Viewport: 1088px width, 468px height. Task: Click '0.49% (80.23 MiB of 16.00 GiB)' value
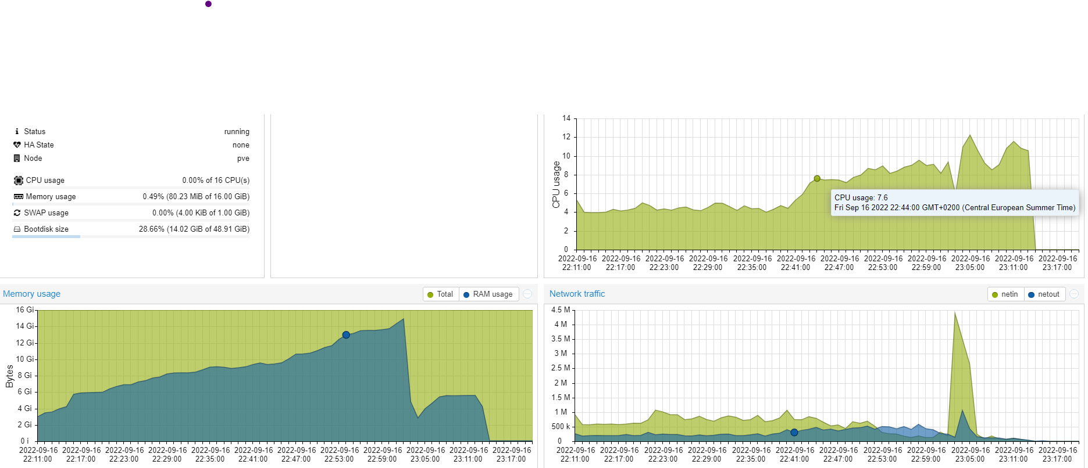tap(196, 196)
